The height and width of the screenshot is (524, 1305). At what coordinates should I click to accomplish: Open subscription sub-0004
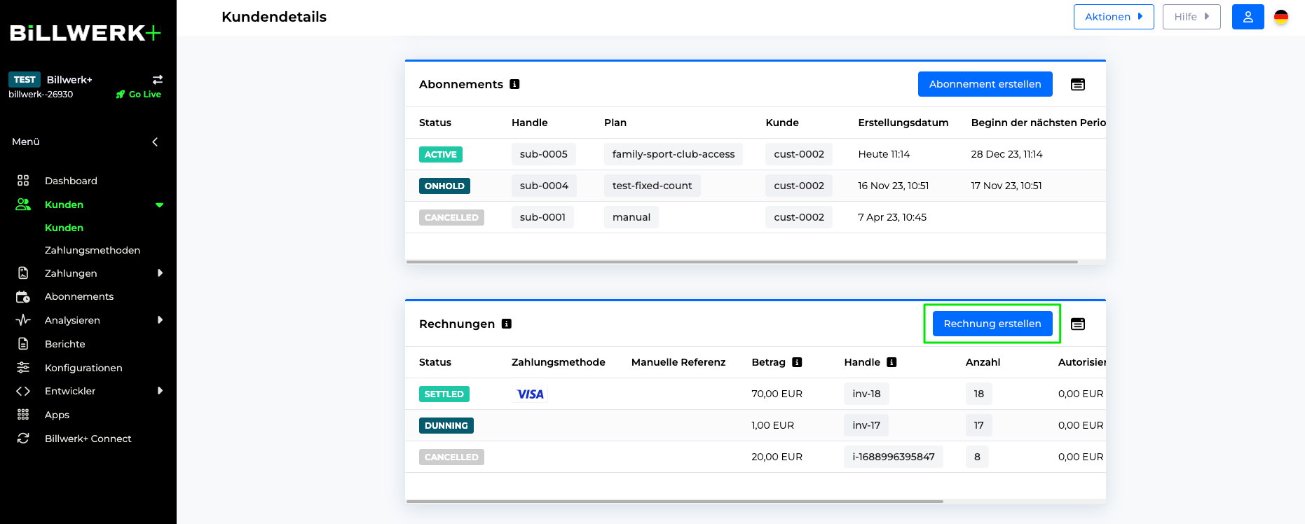(544, 186)
